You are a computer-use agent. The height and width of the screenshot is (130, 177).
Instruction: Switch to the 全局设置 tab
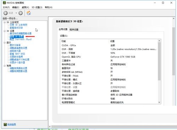[x=63, y=29]
